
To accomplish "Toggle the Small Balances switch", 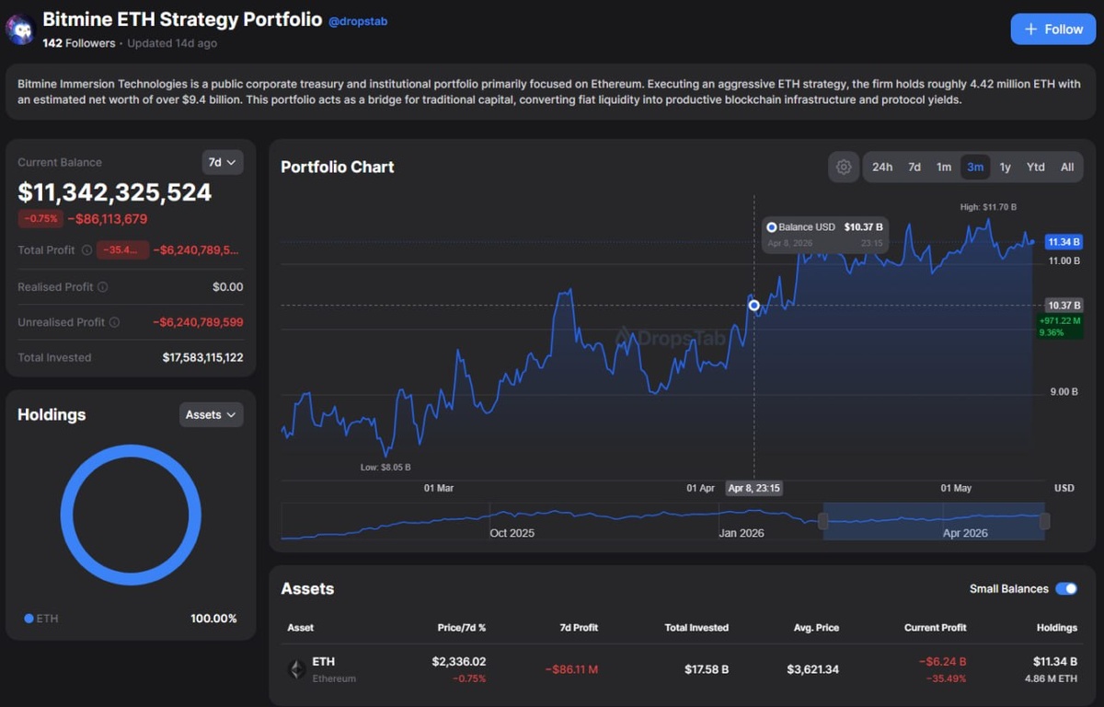I will click(1066, 588).
